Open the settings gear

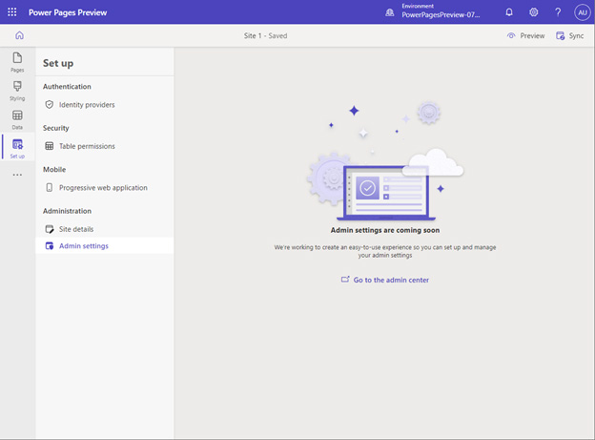coord(534,12)
